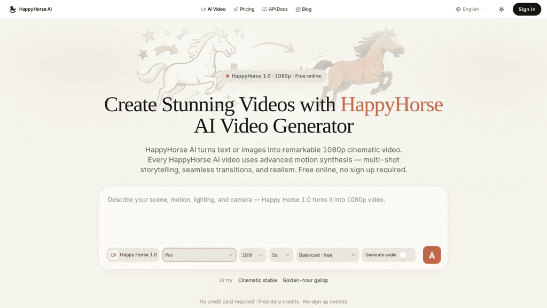Try the Cinematic stable example prompt
This screenshot has height=308, width=547.
click(x=257, y=280)
